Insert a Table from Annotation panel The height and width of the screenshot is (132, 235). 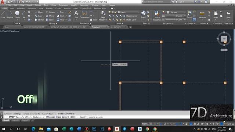coord(94,20)
